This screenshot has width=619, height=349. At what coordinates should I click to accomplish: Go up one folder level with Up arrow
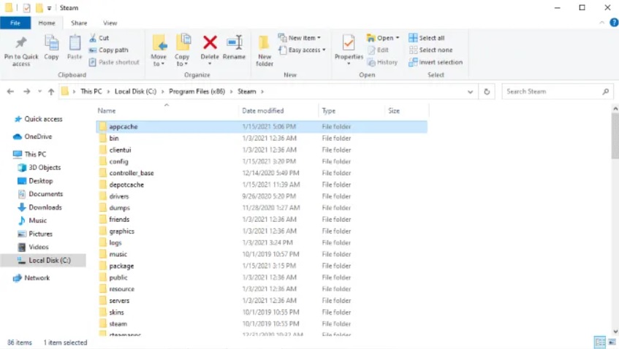(x=51, y=92)
